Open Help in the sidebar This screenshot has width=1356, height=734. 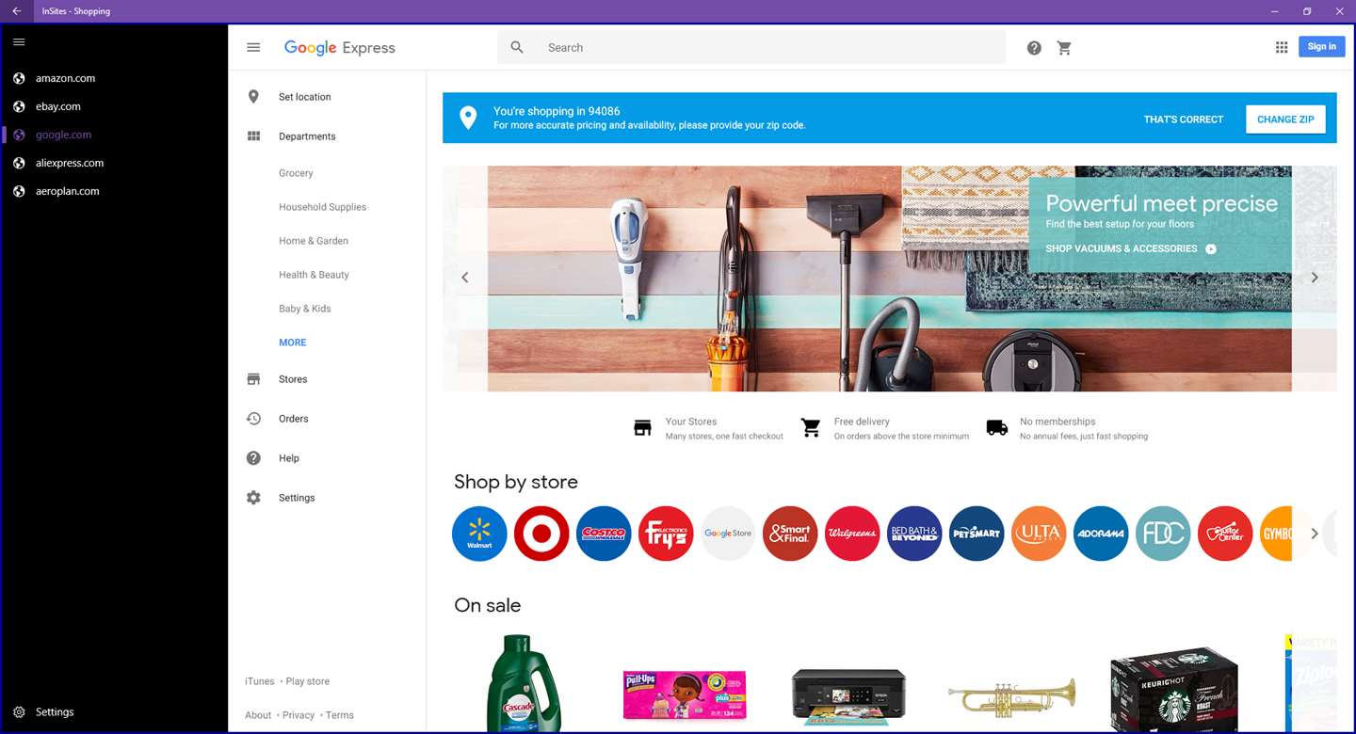(x=288, y=458)
